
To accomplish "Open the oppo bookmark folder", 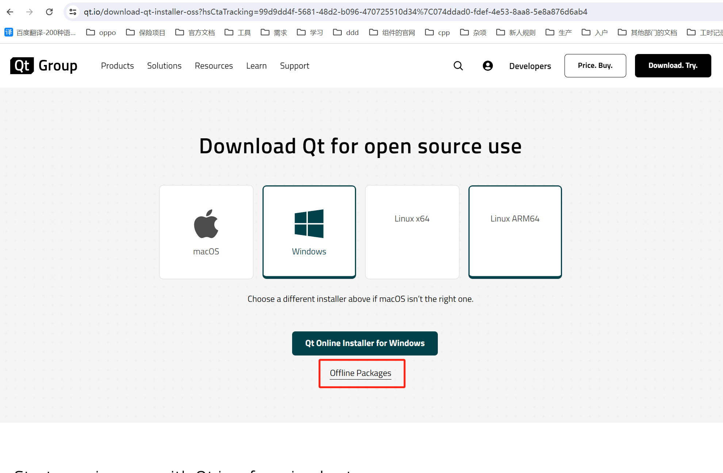I will coord(101,32).
